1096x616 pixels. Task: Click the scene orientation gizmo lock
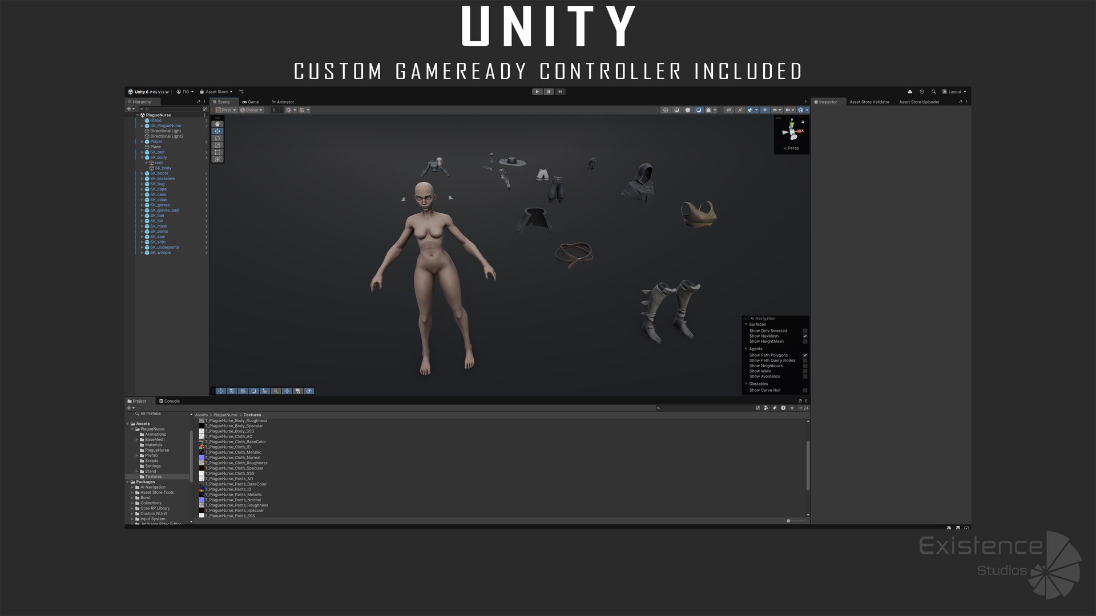[x=803, y=121]
